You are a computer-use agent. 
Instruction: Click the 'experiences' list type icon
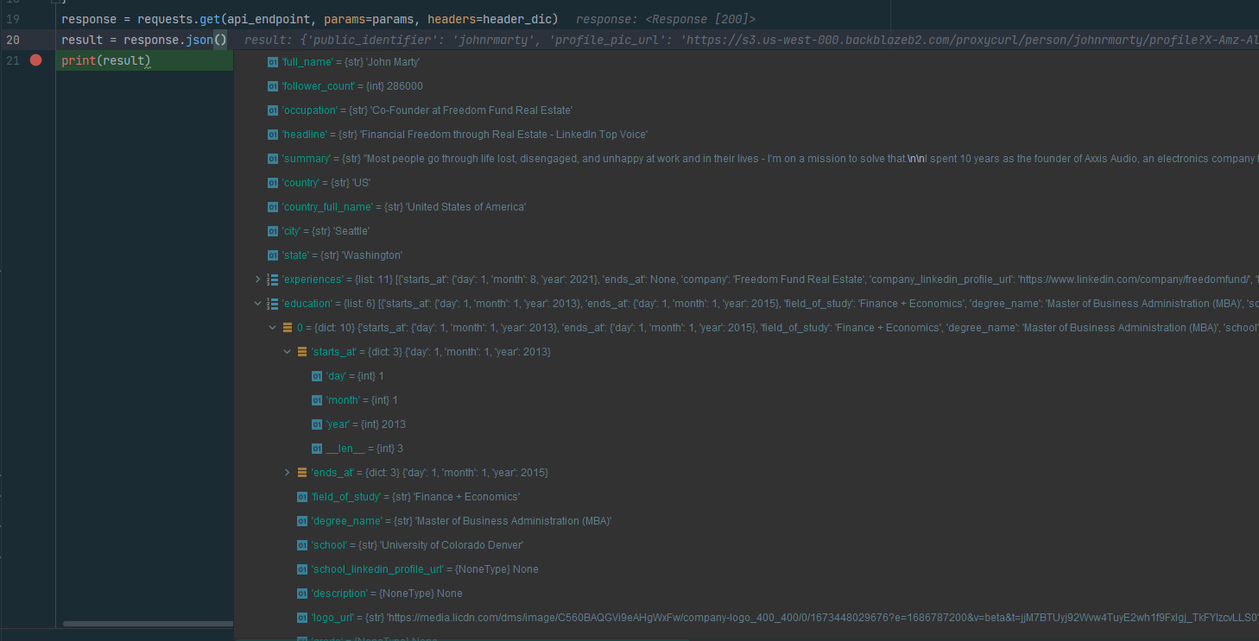(x=273, y=280)
